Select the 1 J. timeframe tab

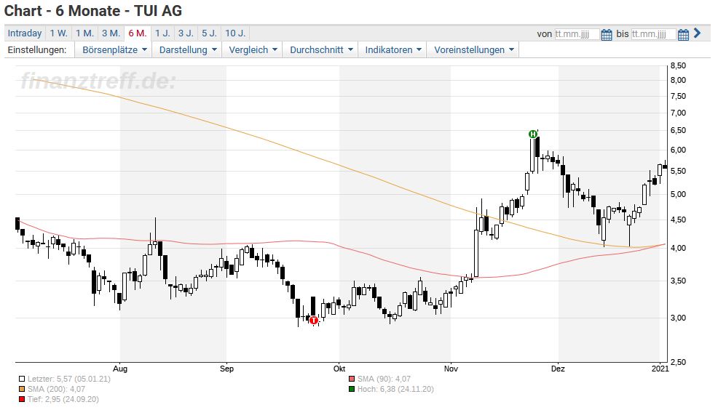coord(162,33)
